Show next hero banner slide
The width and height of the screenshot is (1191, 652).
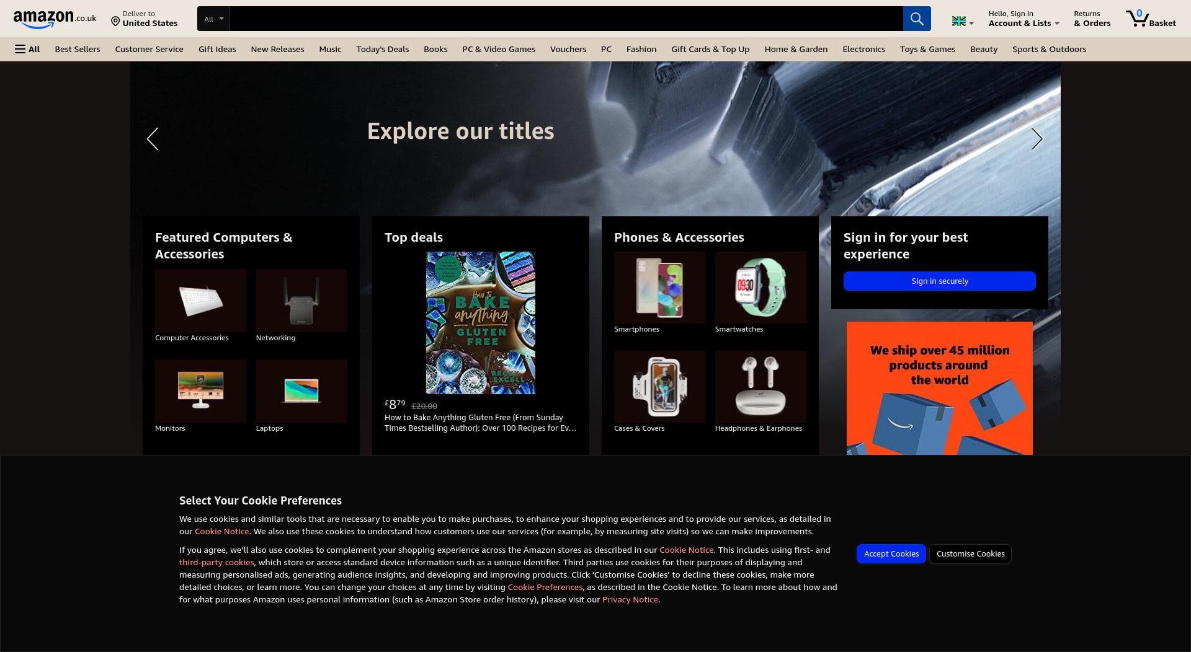click(x=1037, y=139)
